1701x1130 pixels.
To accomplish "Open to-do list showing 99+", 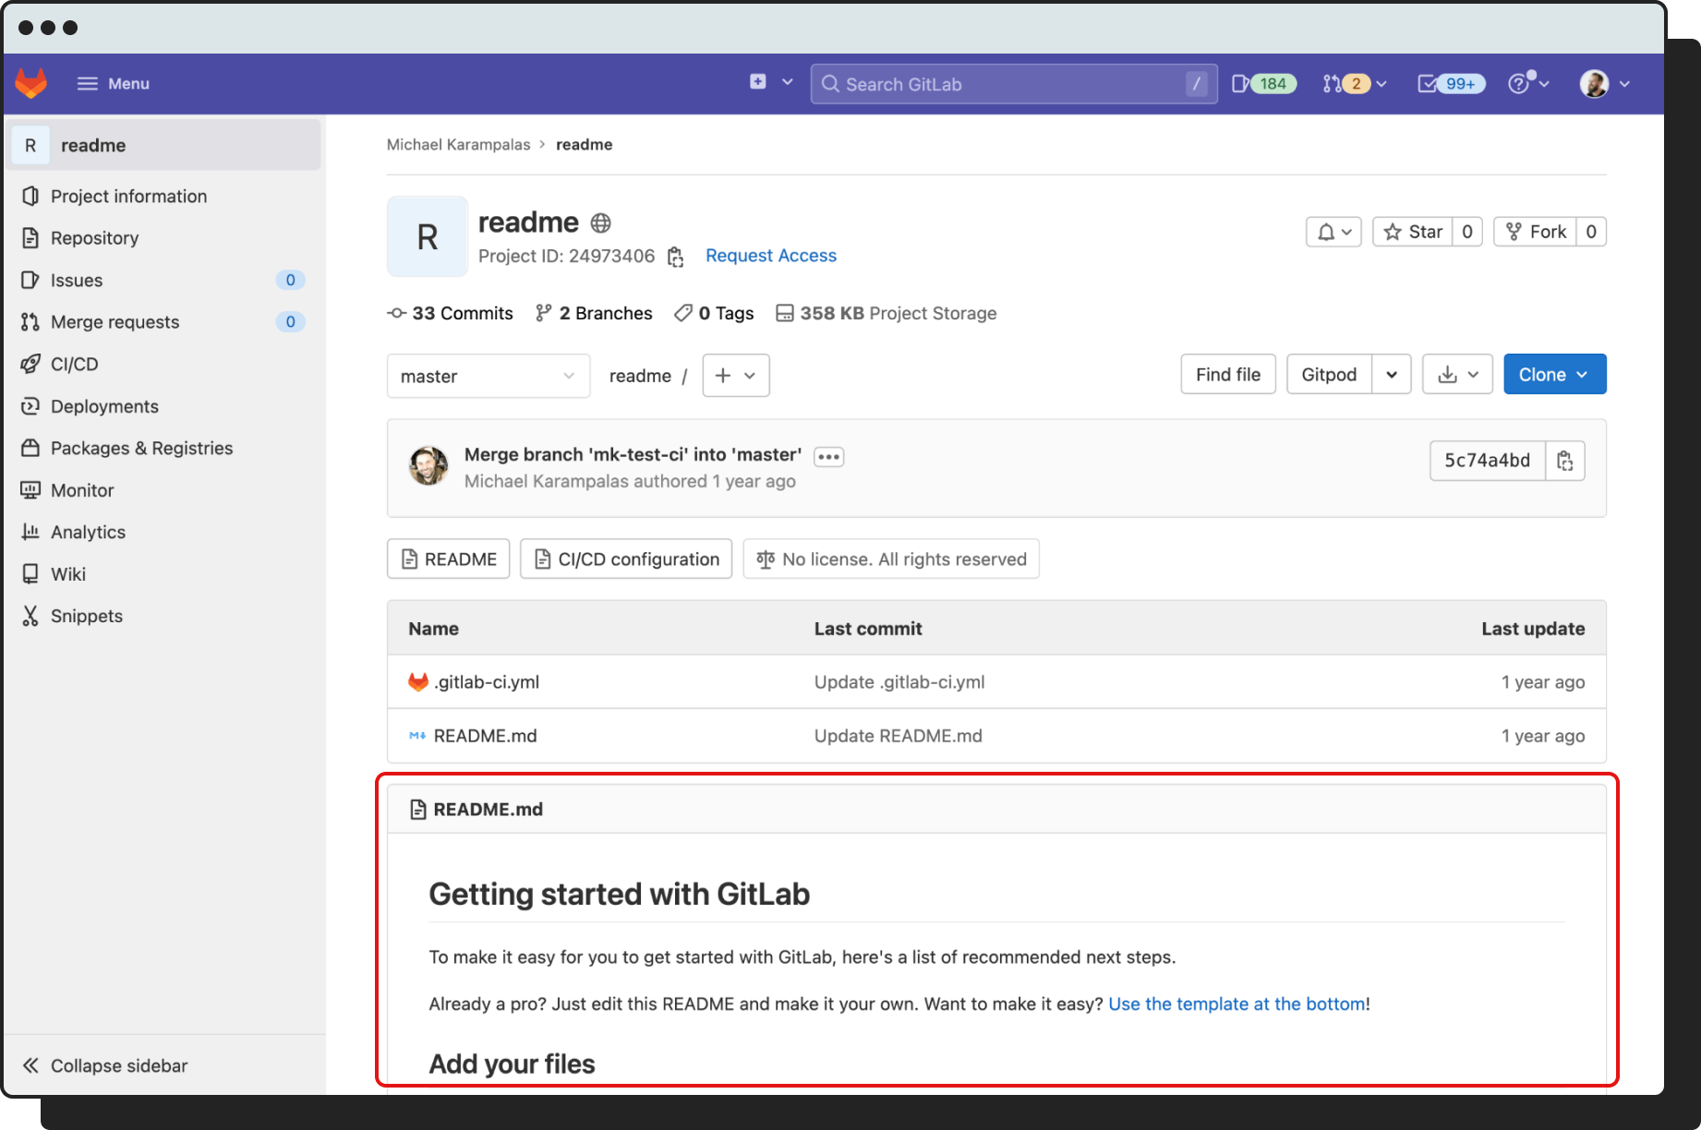I will pos(1451,84).
